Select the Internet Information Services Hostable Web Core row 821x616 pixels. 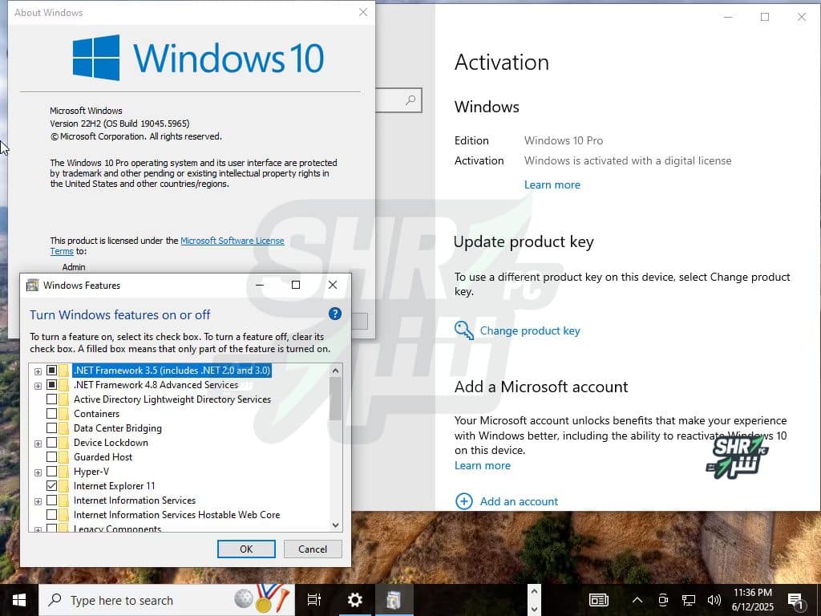point(177,515)
